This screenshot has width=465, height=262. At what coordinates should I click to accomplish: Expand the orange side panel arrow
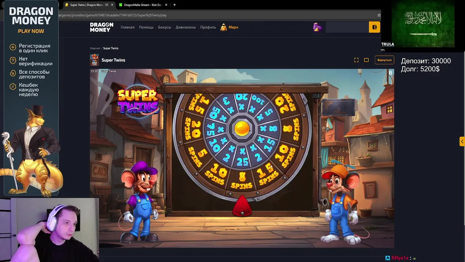coord(462,141)
